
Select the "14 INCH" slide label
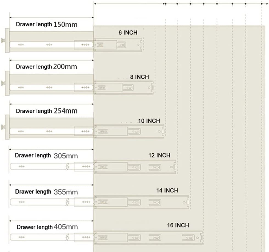pyautogui.click(x=167, y=190)
